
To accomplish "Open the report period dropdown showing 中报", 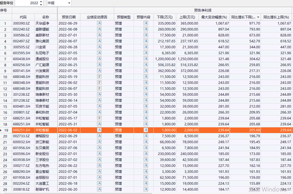I will [59, 3].
